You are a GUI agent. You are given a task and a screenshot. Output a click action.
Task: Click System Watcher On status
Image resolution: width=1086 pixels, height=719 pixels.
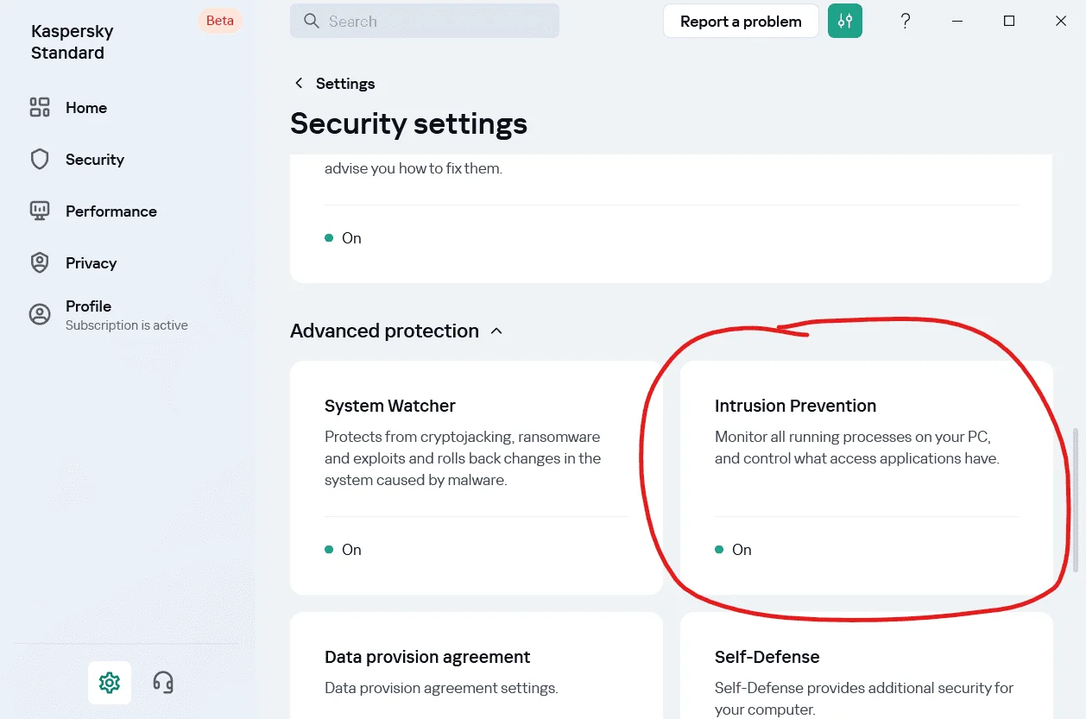tap(344, 550)
